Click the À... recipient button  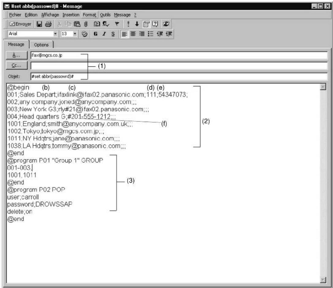pos(17,56)
